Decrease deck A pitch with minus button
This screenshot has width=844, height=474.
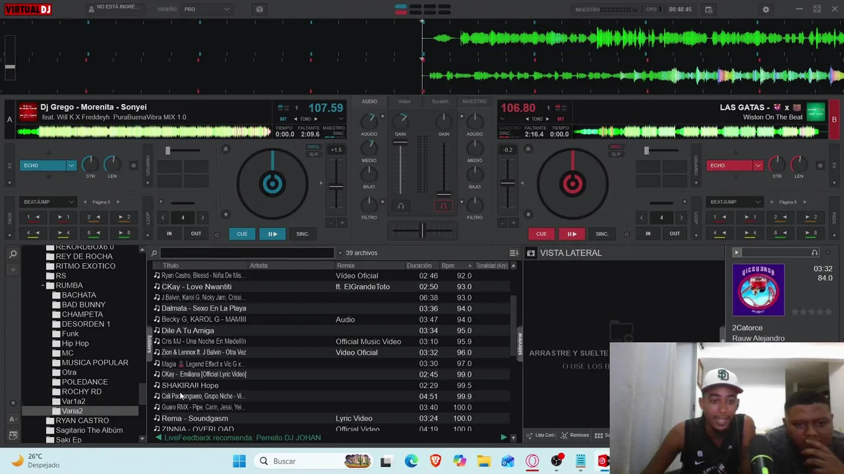click(330, 223)
